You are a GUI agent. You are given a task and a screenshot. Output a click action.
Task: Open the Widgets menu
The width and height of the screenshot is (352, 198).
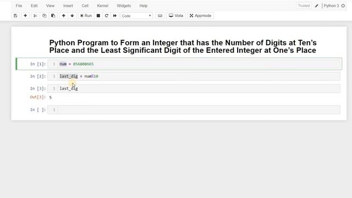click(x=124, y=6)
